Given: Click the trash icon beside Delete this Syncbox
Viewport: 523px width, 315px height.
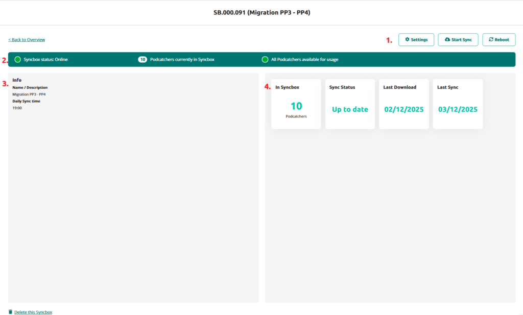Looking at the screenshot, I should 11,312.
